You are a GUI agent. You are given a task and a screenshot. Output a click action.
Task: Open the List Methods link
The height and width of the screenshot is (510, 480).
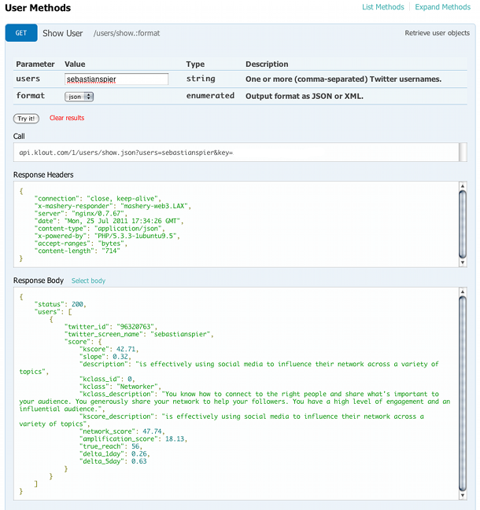tap(383, 7)
